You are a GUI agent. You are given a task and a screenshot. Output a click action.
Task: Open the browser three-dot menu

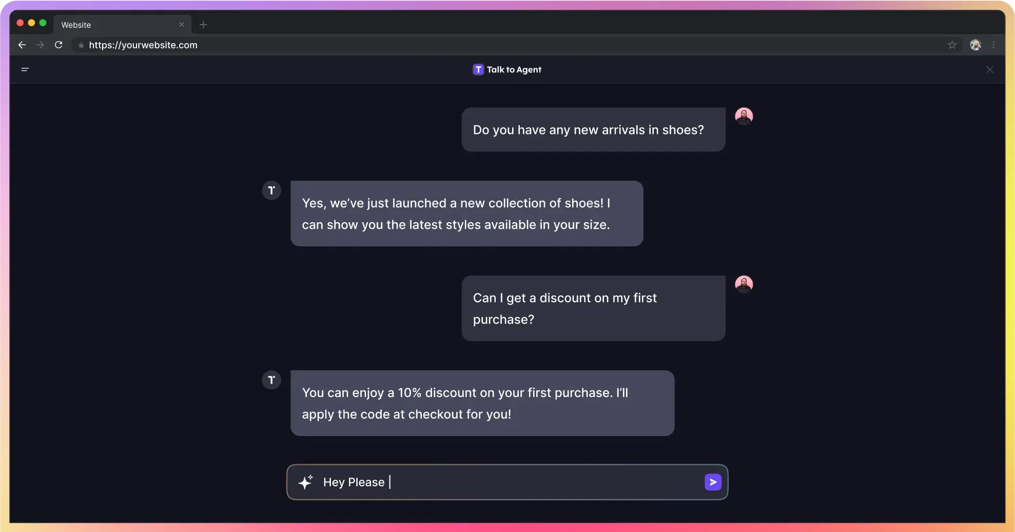pyautogui.click(x=993, y=45)
